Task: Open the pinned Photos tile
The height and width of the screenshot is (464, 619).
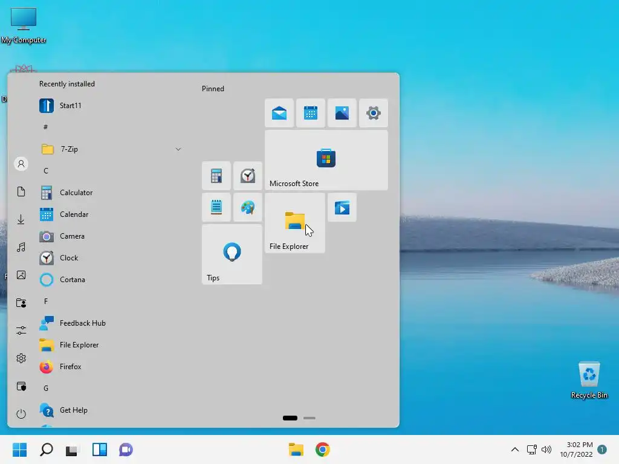Action: (x=342, y=113)
